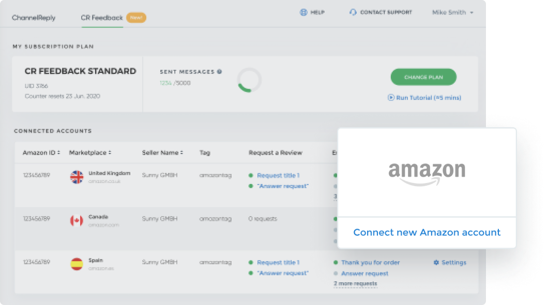548x305 pixels.
Task: Click Counter resets 23 Jun. 2020 text
Action: [x=62, y=96]
